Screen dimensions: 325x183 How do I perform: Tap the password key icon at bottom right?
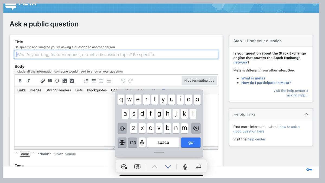(x=309, y=170)
